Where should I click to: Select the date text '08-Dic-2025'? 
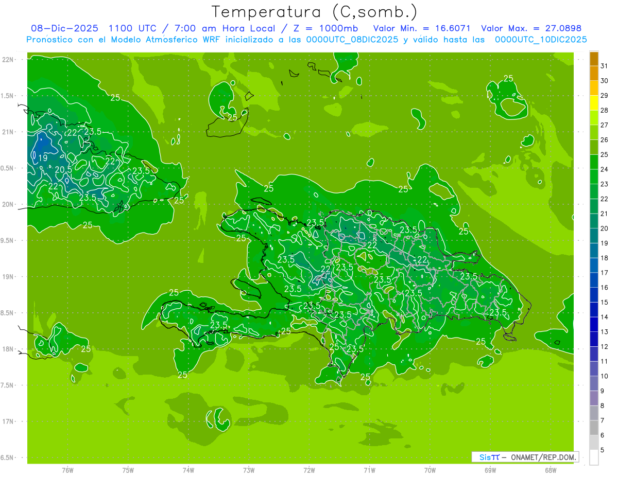coord(65,28)
